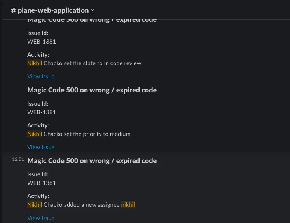
Task: Click the partially hidden Magic Code title at top
Action: coord(92,20)
